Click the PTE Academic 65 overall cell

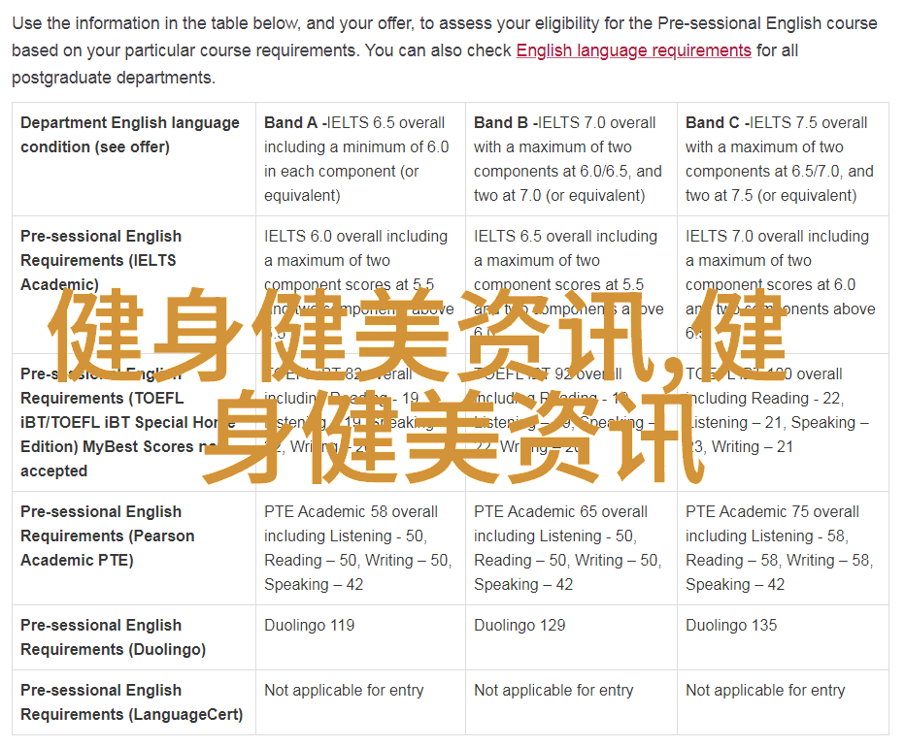tap(570, 548)
